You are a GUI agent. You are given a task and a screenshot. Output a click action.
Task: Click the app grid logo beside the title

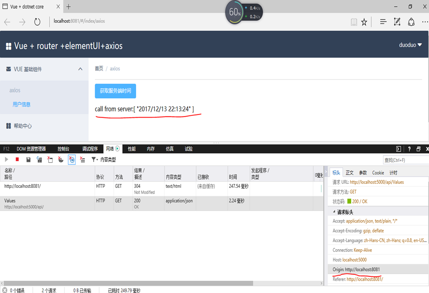click(x=8, y=46)
